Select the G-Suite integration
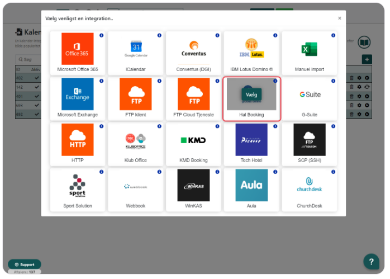The width and height of the screenshot is (390, 279). coord(309,98)
